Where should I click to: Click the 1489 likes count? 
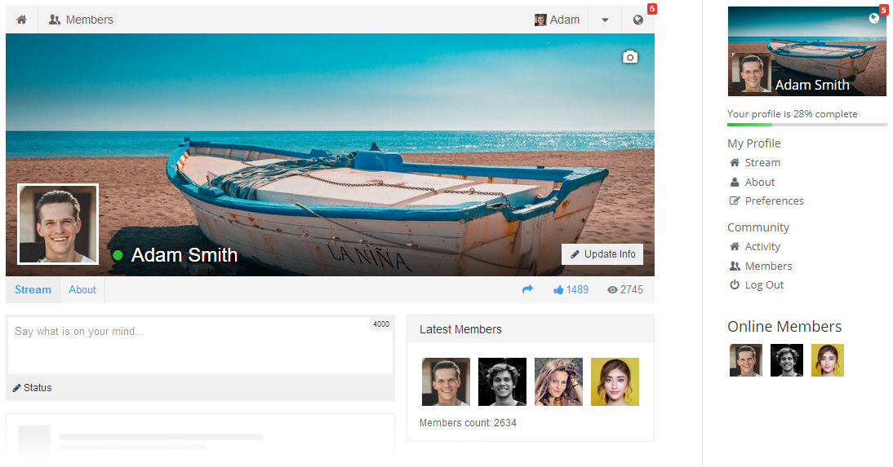577,290
